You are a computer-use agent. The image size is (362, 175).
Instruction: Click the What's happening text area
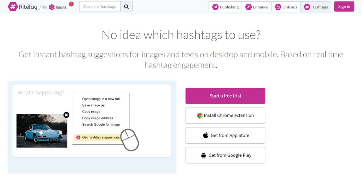click(x=41, y=93)
